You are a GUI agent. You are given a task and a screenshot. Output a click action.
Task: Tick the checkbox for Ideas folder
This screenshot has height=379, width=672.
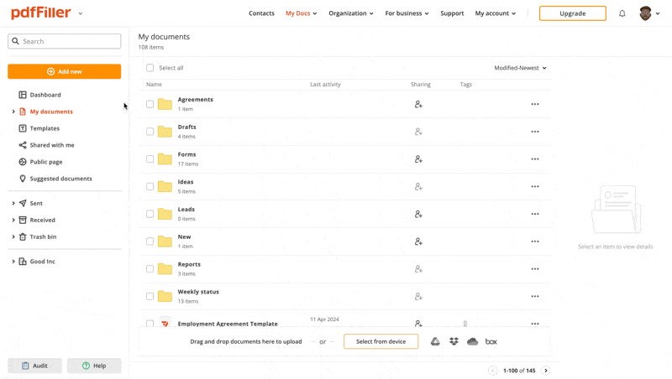point(150,186)
